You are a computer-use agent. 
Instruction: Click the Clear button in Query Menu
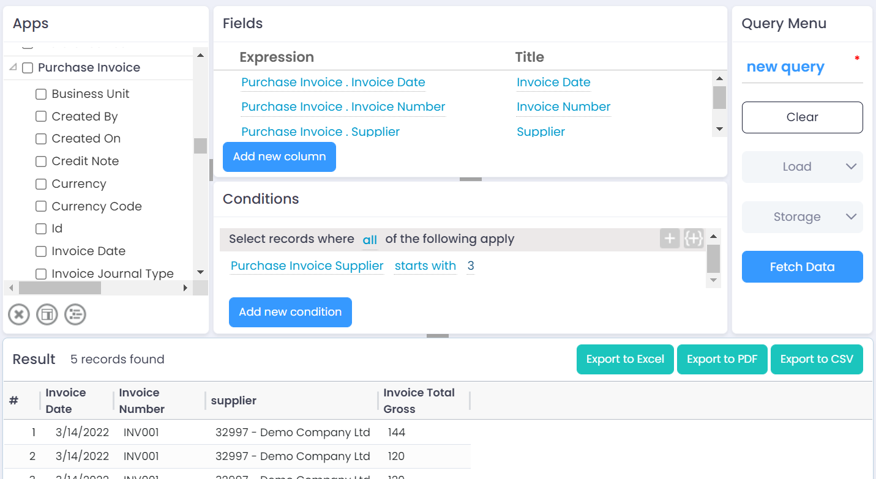(x=802, y=117)
